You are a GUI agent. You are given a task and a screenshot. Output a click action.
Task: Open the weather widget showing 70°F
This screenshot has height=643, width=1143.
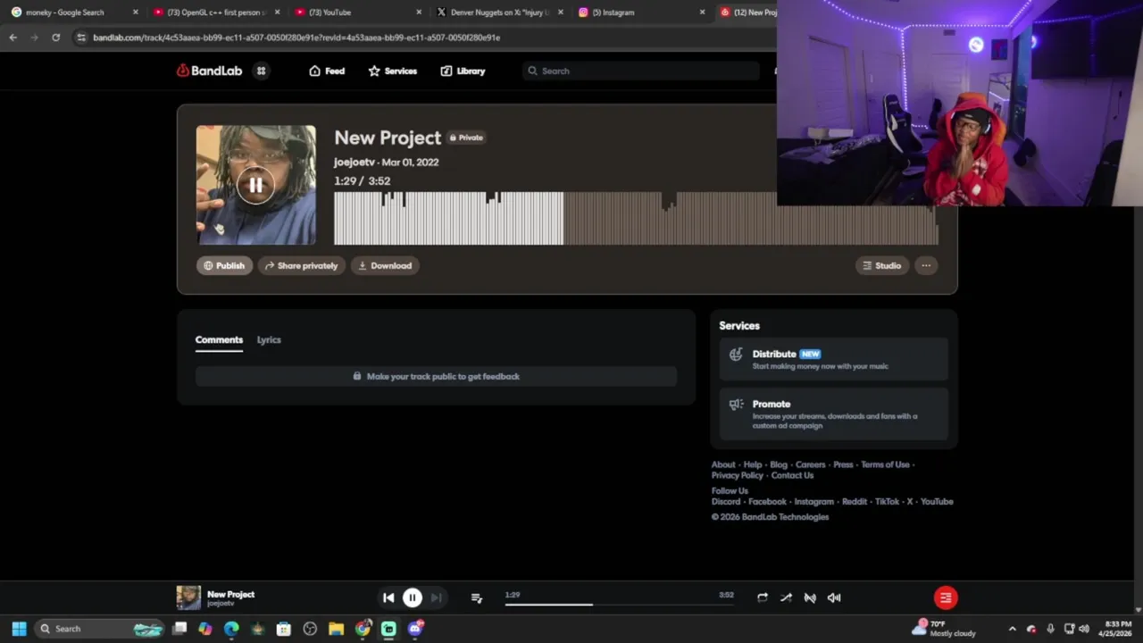[944, 629]
